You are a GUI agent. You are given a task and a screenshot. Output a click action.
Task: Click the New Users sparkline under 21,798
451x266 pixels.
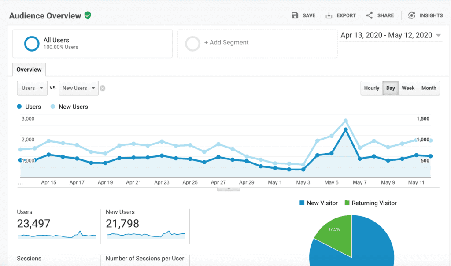point(146,235)
